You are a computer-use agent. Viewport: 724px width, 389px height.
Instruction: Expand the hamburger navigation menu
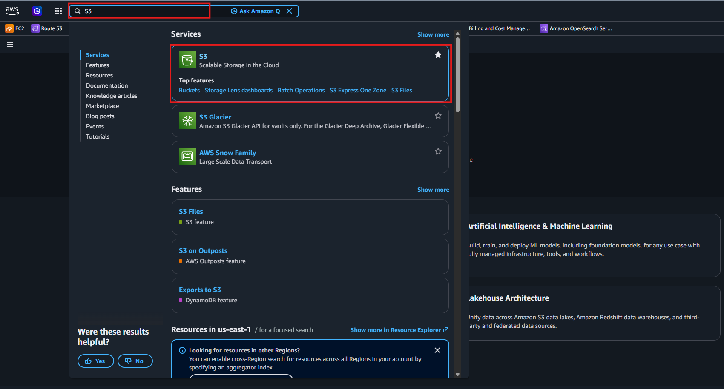click(x=10, y=45)
